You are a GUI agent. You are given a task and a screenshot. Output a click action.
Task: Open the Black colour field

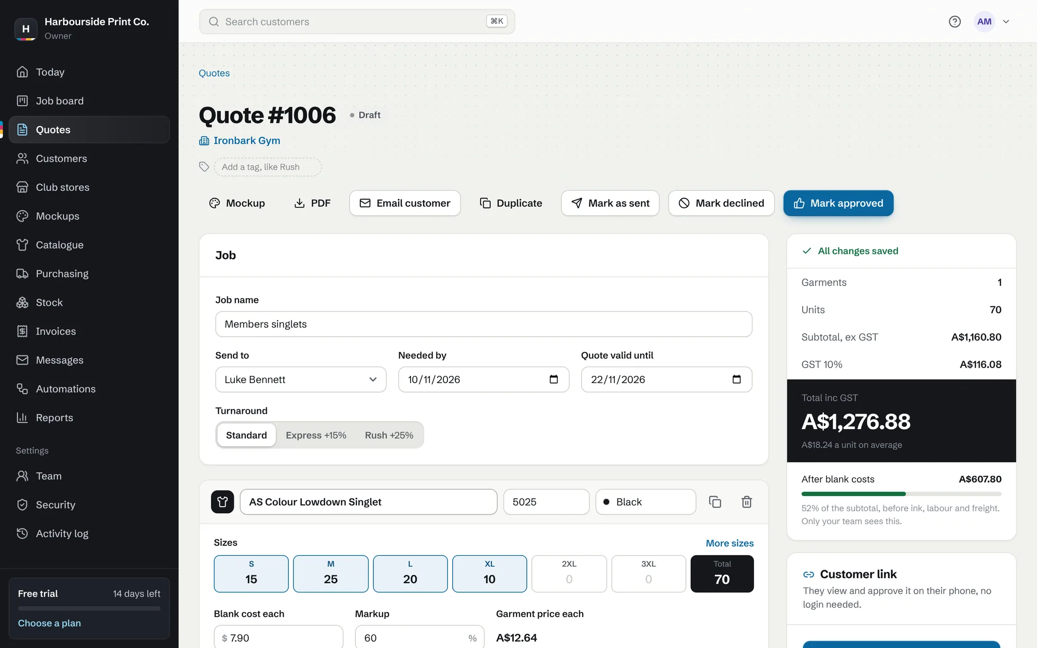pos(646,502)
